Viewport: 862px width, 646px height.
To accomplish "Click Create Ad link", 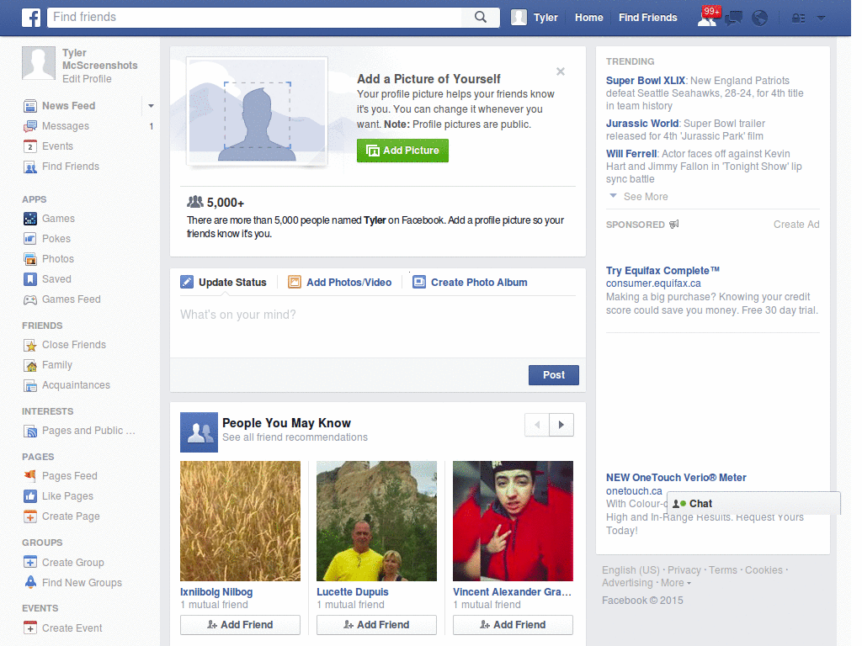I will [x=796, y=225].
